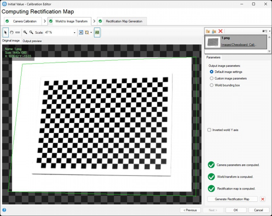
Task: Switch to the Output preview tab
Action: [32, 41]
